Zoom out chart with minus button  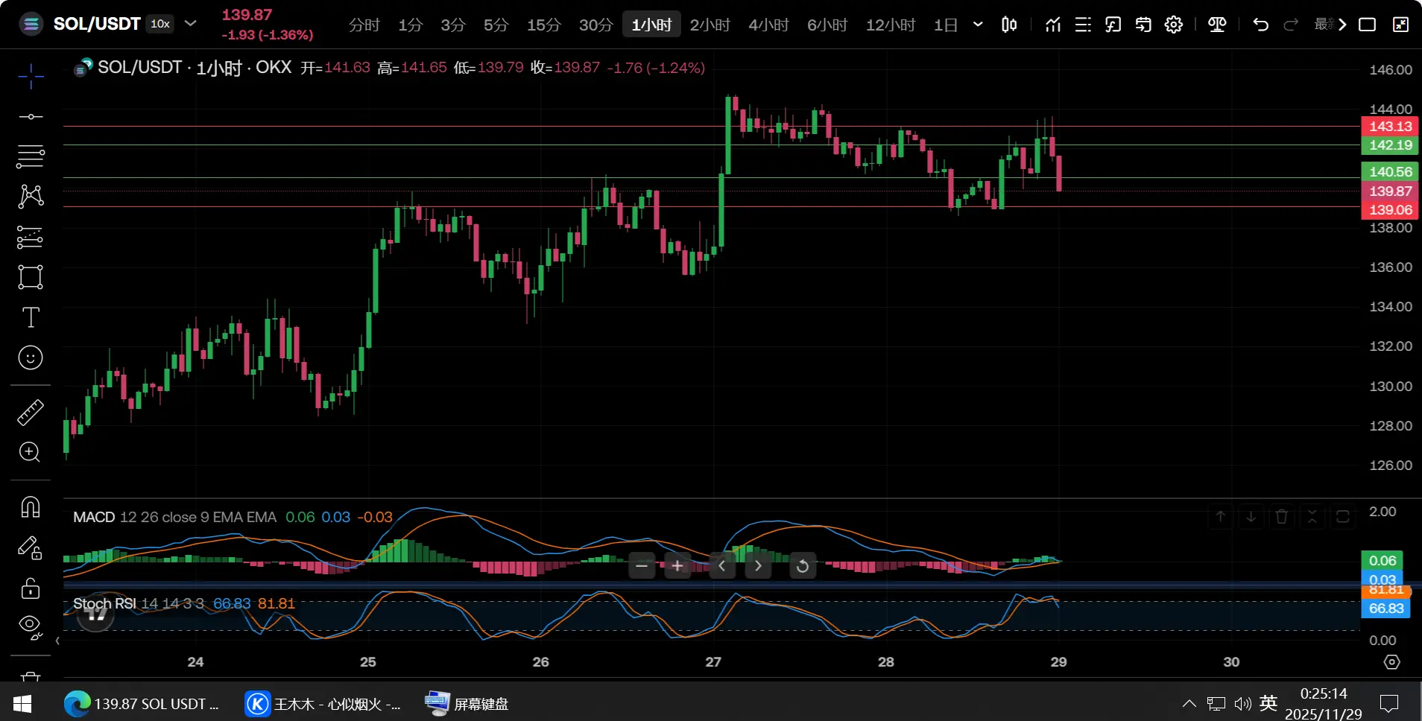(x=642, y=566)
